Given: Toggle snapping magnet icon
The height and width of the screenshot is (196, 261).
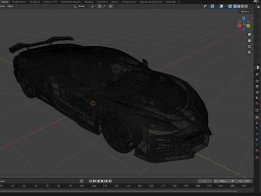Looking at the screenshot, I should [x=100, y=7].
